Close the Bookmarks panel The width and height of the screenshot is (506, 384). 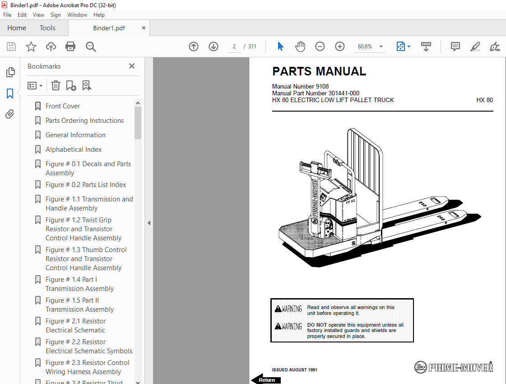(132, 66)
